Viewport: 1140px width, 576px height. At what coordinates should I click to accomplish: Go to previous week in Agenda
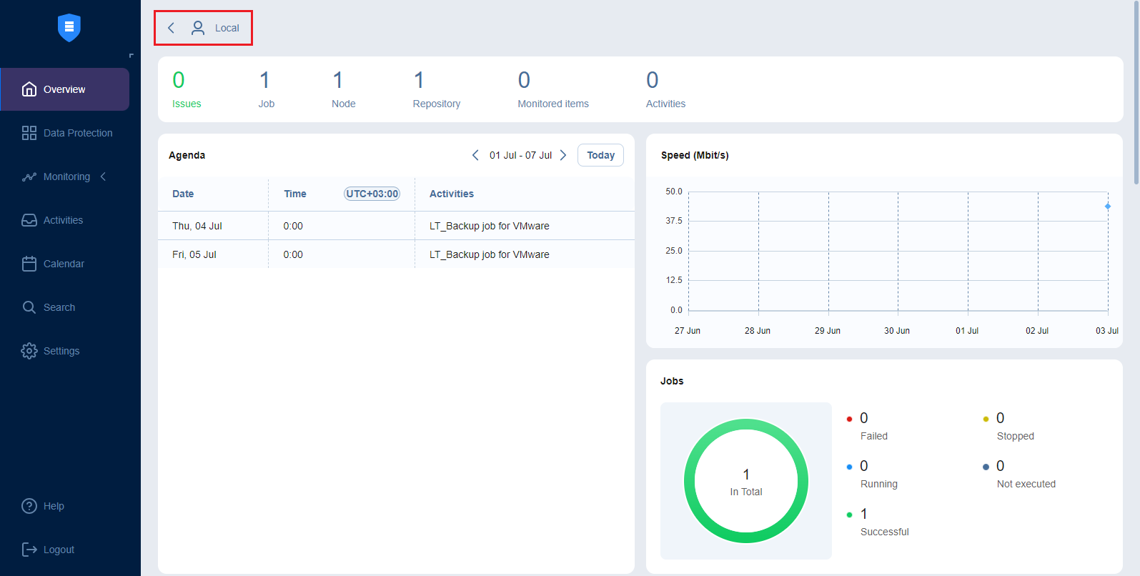[475, 155]
